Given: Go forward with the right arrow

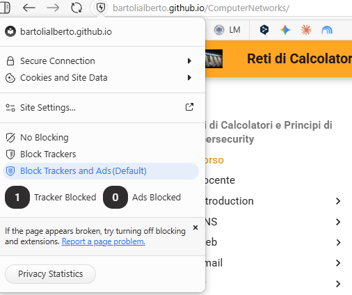Looking at the screenshot, I should (x=53, y=8).
